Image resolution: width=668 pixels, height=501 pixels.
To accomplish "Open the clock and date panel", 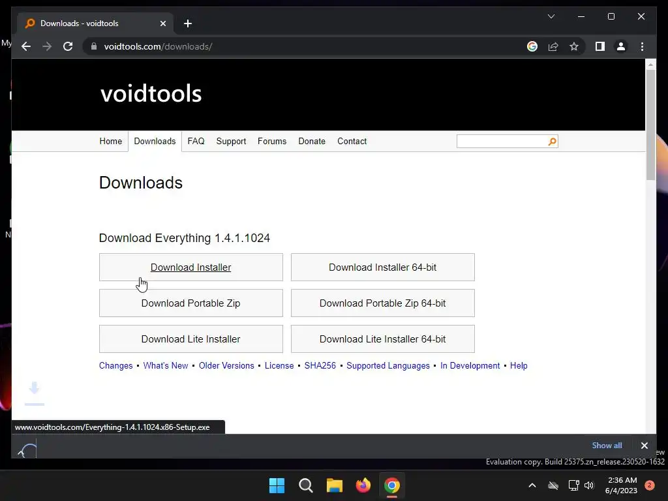I will (x=621, y=485).
